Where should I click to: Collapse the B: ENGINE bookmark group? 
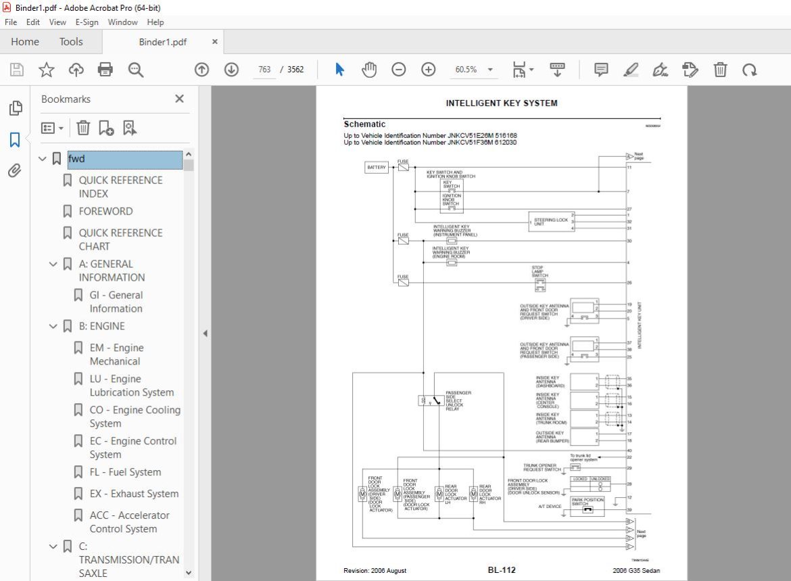(x=53, y=326)
